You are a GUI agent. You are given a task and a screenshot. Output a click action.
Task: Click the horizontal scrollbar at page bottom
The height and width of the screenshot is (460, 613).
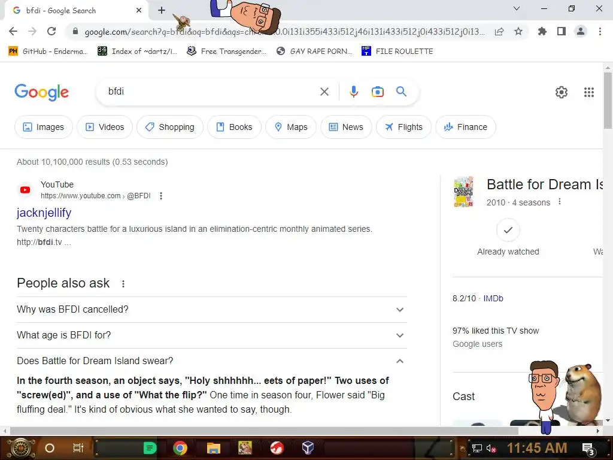(x=264, y=431)
